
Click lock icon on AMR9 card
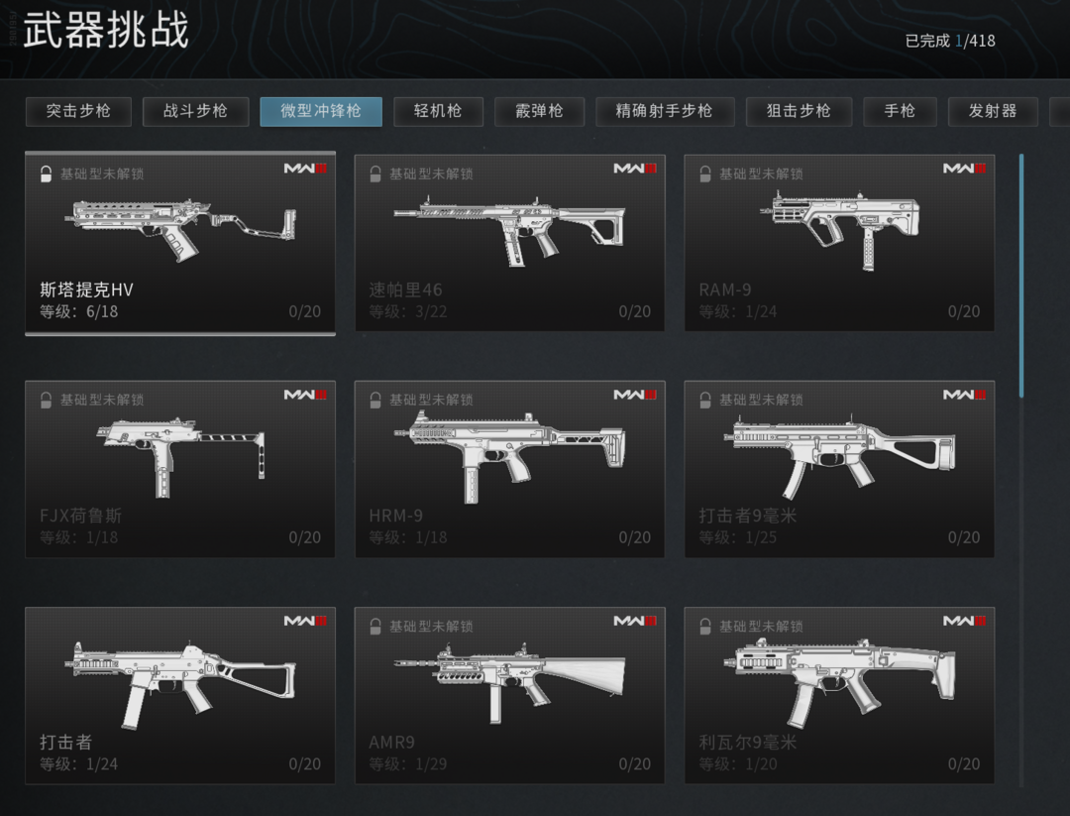coord(375,627)
